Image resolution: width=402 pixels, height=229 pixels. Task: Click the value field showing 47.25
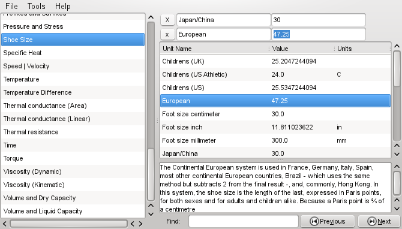pyautogui.click(x=319, y=34)
